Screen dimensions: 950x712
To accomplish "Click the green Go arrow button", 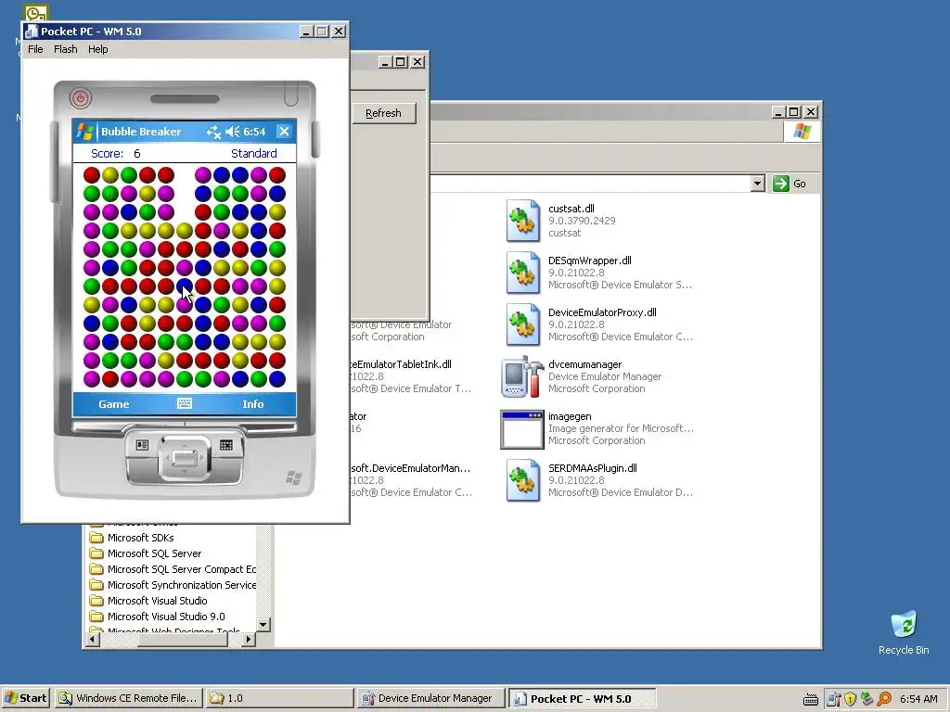I will [781, 184].
